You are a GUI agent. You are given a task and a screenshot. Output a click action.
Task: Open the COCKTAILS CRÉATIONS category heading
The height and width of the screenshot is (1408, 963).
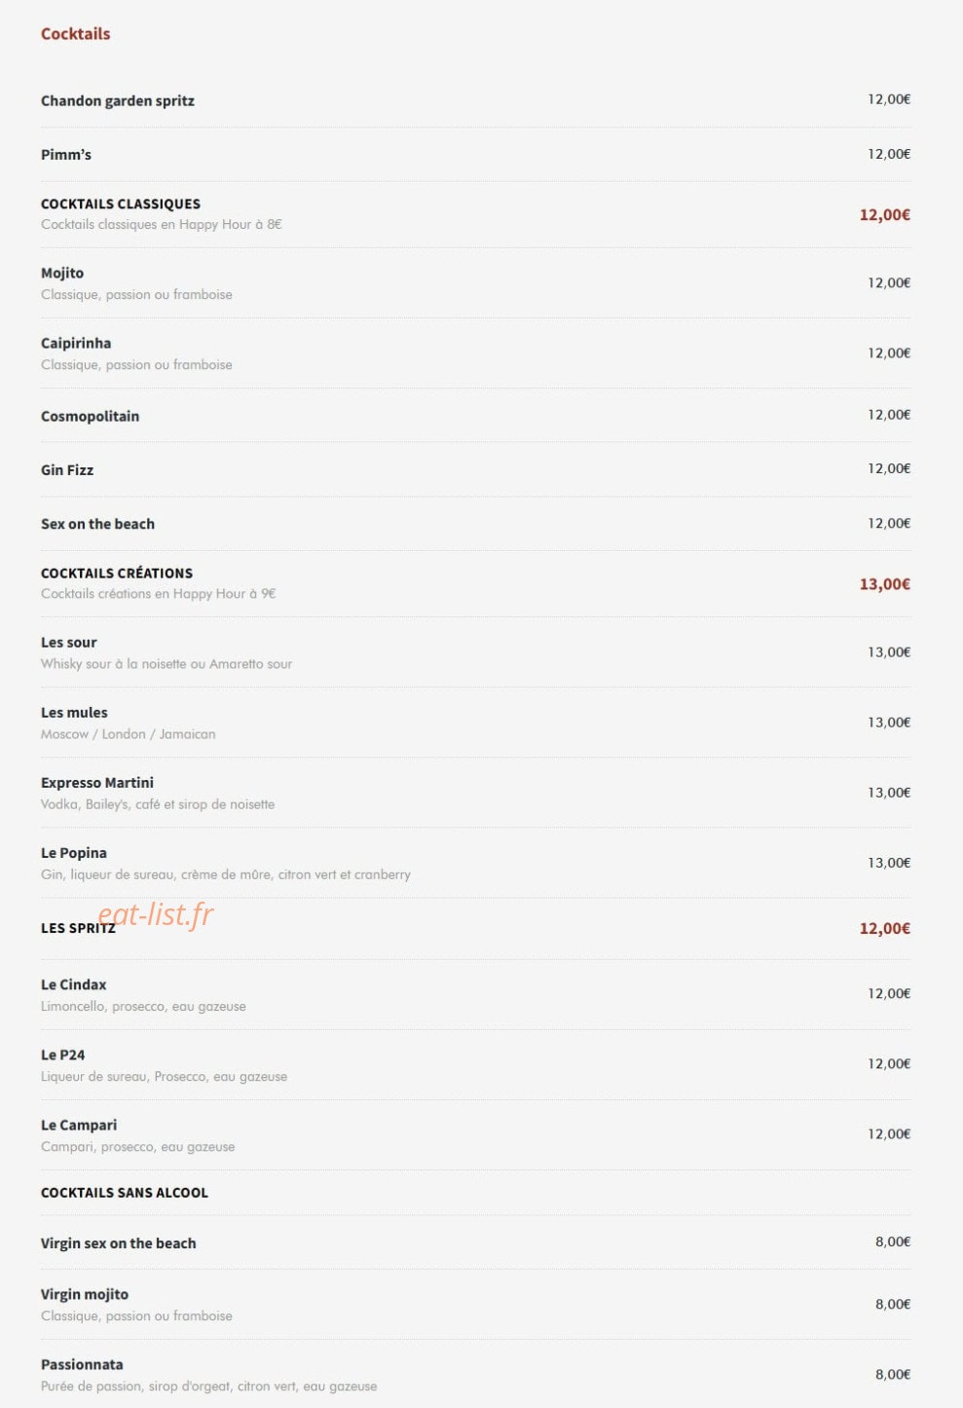pos(117,573)
